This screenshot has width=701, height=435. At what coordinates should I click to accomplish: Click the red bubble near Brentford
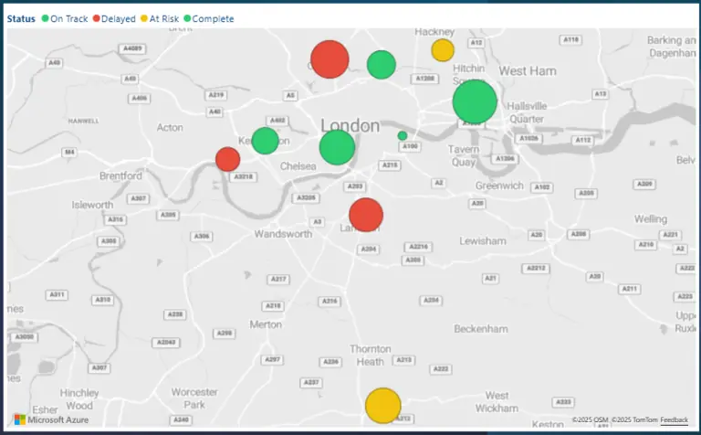227,159
